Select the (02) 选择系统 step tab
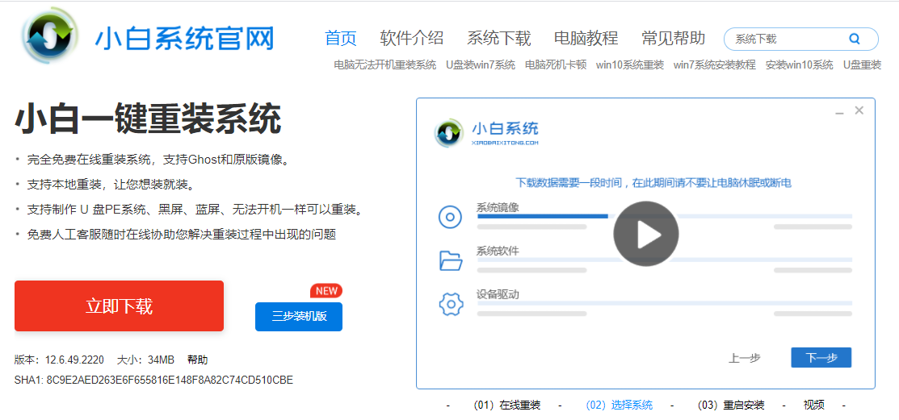The width and height of the screenshot is (899, 420). tap(619, 405)
